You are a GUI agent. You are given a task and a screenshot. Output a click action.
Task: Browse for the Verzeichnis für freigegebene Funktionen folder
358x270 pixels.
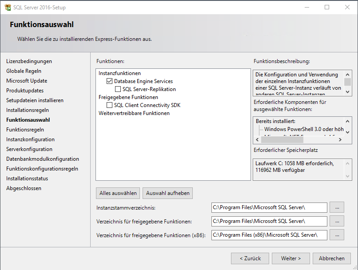pos(338,221)
